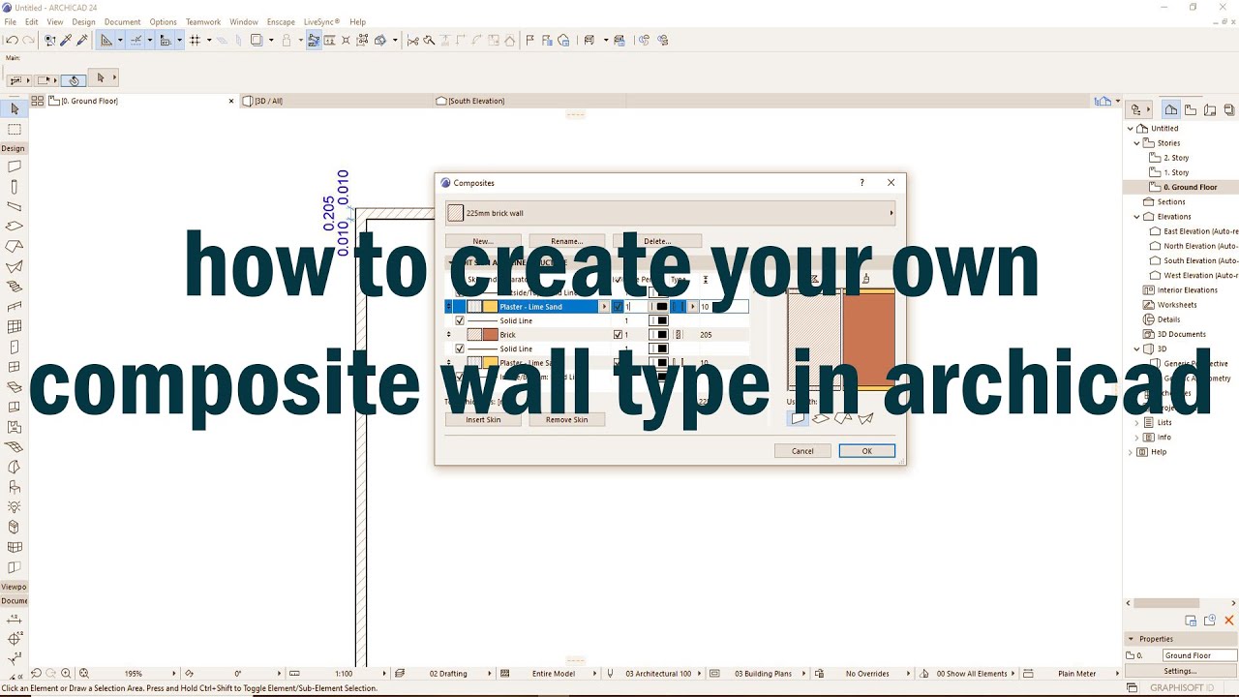1239x697 pixels.
Task: Open the 225mm brick wall composite dropdown
Action: pos(670,213)
